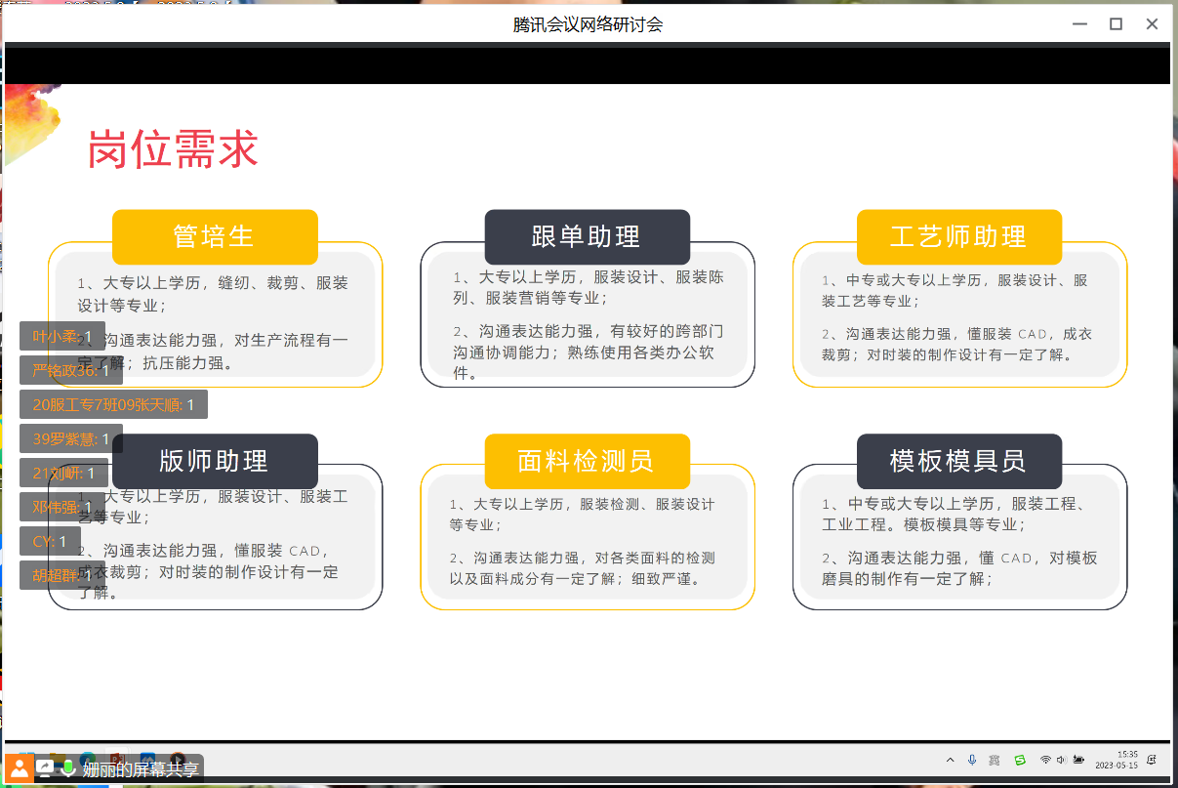Expand the hidden tray icons chevron
The height and width of the screenshot is (788, 1178).
(x=951, y=760)
